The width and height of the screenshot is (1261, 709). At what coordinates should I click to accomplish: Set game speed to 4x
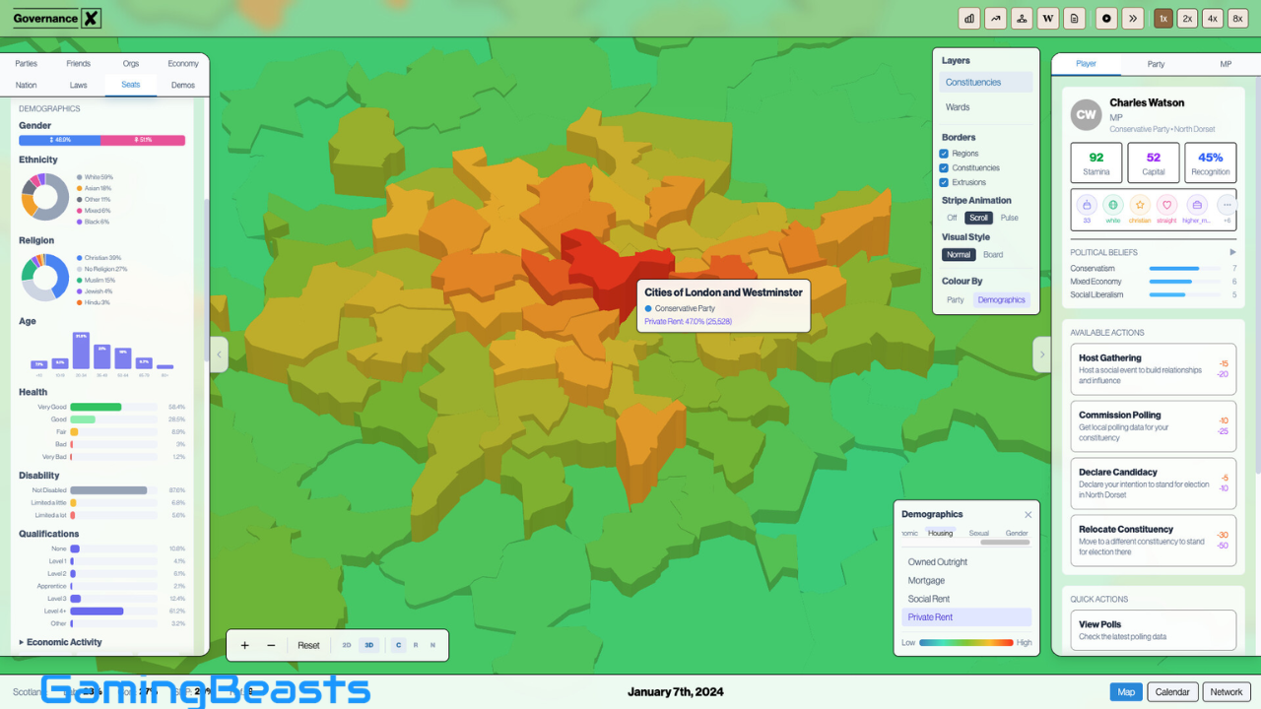point(1212,18)
